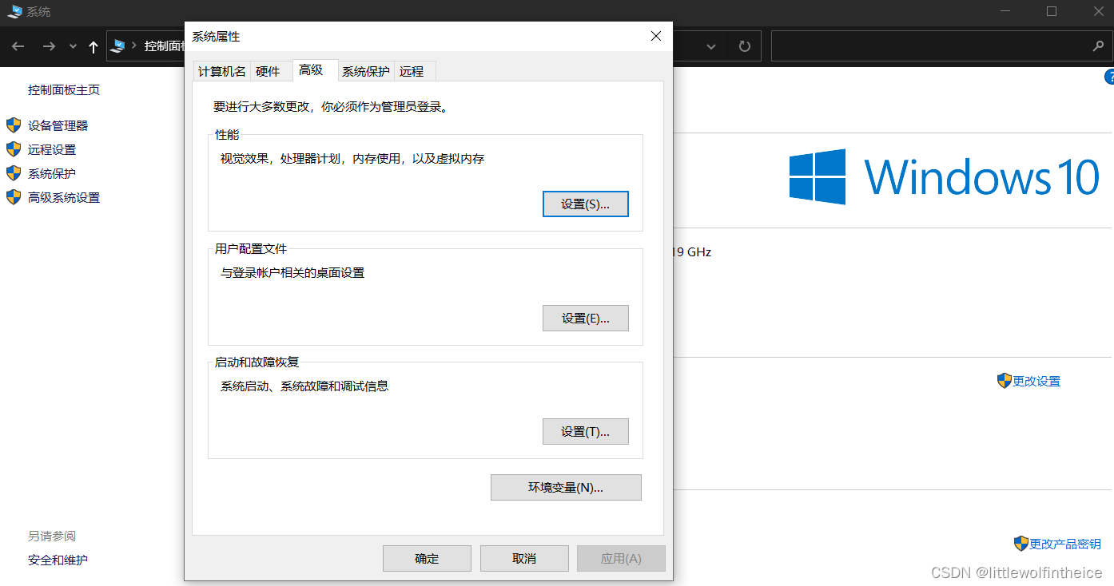1114x586 pixels.
Task: Open 设备管理器 from the sidebar
Action: click(x=58, y=125)
